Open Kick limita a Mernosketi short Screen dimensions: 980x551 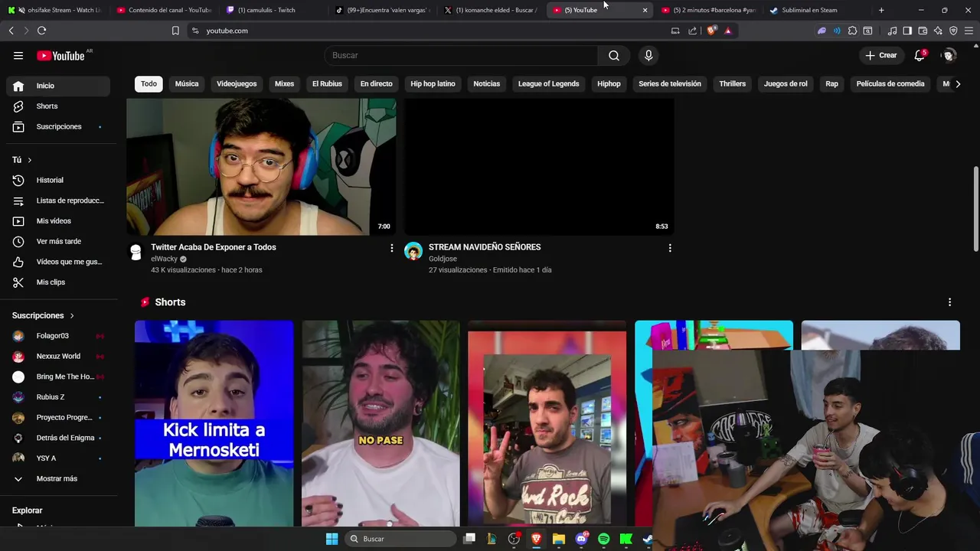pos(214,423)
